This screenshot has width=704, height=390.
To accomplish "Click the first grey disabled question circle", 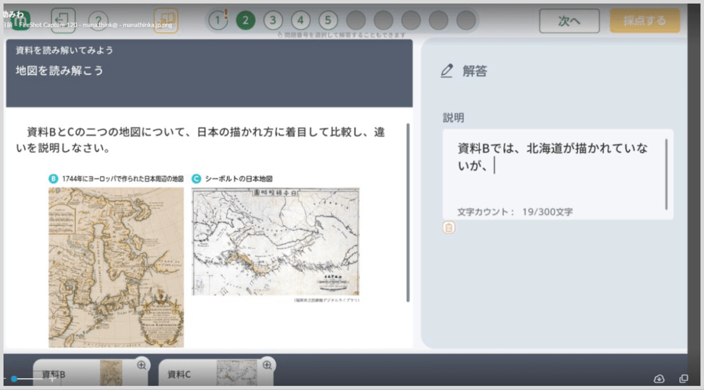I will (x=356, y=21).
